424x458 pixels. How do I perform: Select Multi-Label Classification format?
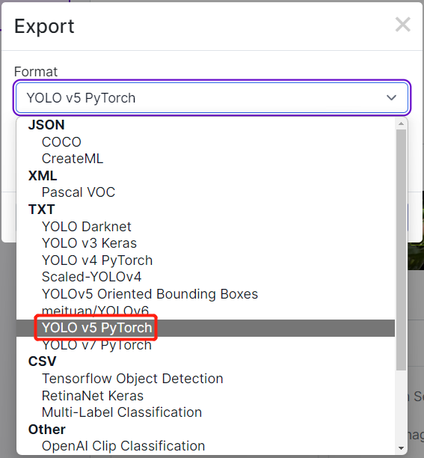pyautogui.click(x=206, y=412)
